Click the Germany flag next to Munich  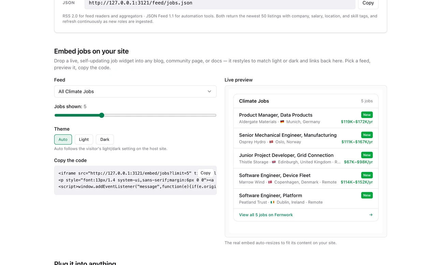tap(282, 122)
